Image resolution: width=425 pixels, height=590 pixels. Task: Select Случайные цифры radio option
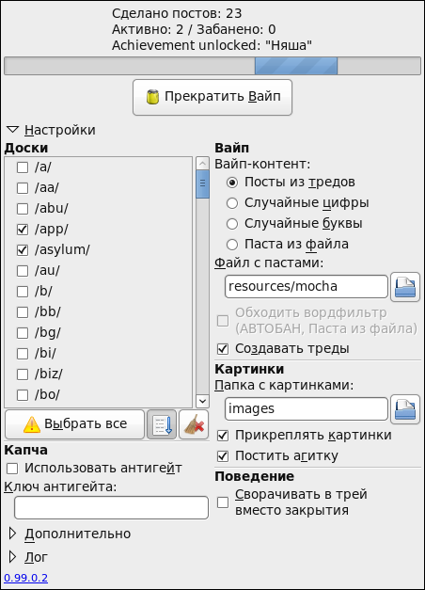pos(232,203)
